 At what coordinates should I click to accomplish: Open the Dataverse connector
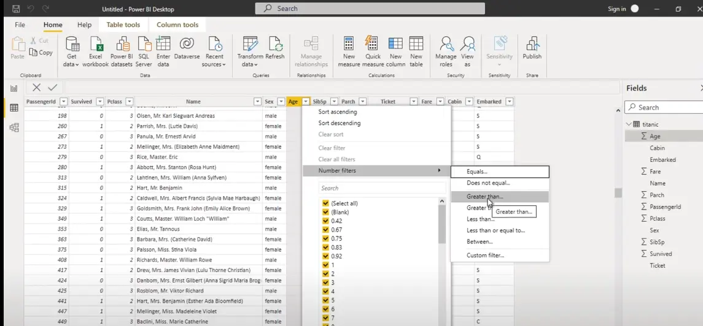[187, 44]
